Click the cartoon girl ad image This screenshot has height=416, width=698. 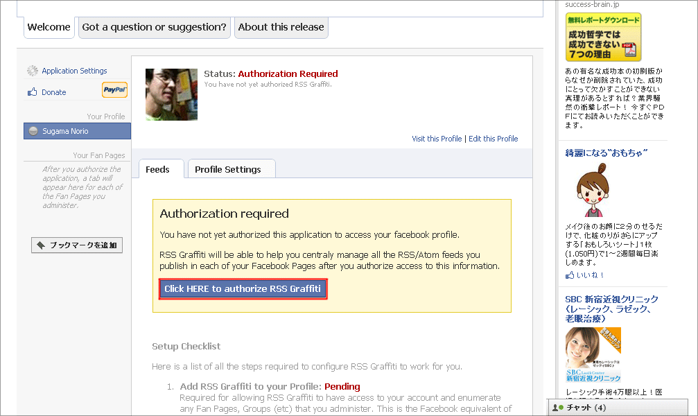click(593, 190)
